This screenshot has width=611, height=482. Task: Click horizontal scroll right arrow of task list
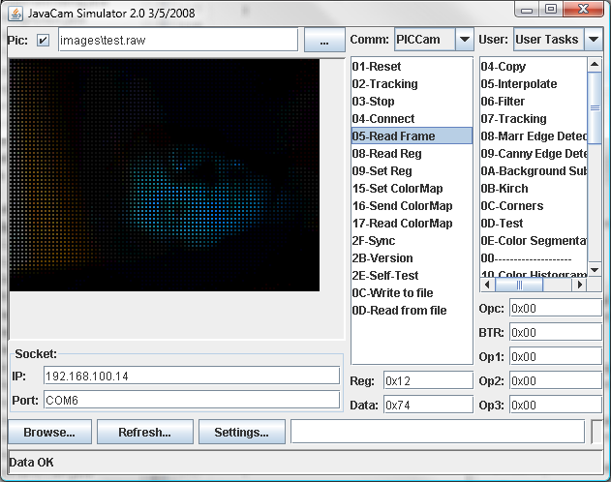click(579, 285)
